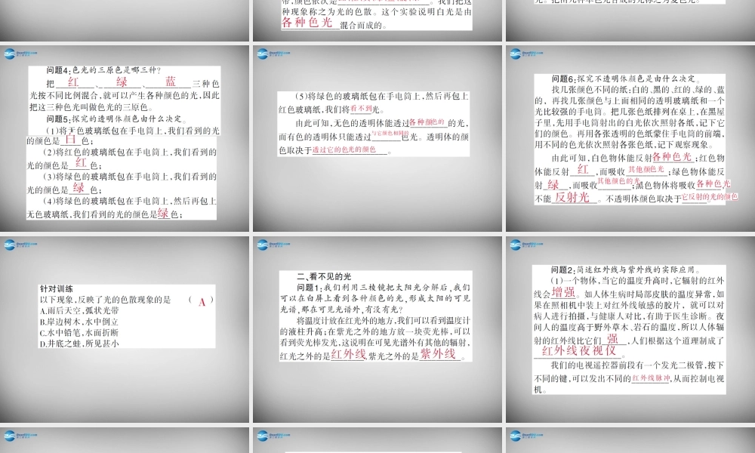Click the heading 二、看不见的光

324,276
